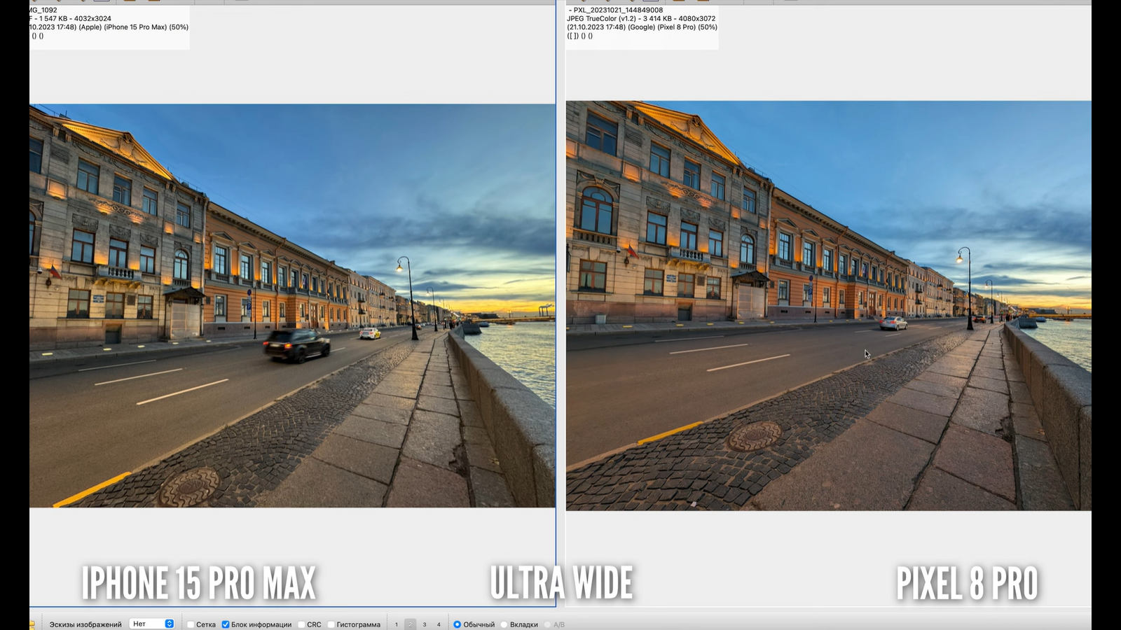1121x630 pixels.
Task: Select the Обычный view mode radio
Action: coord(457,624)
